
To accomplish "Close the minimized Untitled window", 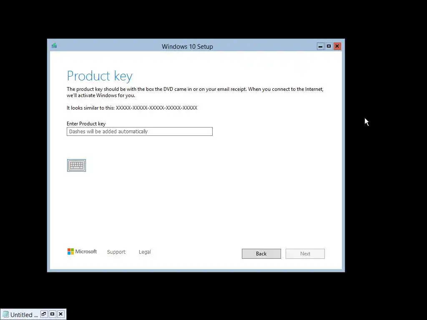I will pyautogui.click(x=61, y=314).
